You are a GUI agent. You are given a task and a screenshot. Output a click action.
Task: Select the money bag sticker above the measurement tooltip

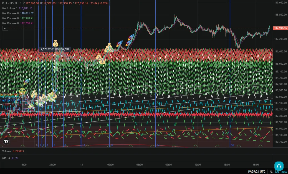coord(55,43)
